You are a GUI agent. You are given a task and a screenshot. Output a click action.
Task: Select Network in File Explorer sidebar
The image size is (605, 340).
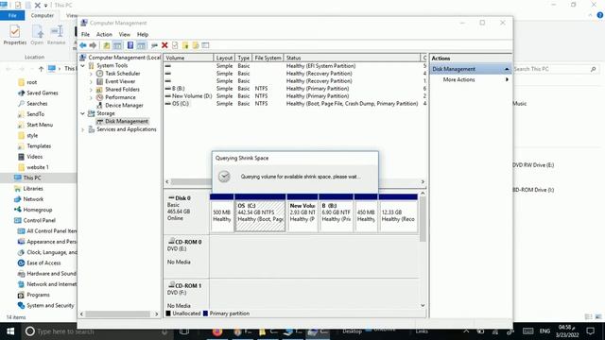pyautogui.click(x=33, y=199)
